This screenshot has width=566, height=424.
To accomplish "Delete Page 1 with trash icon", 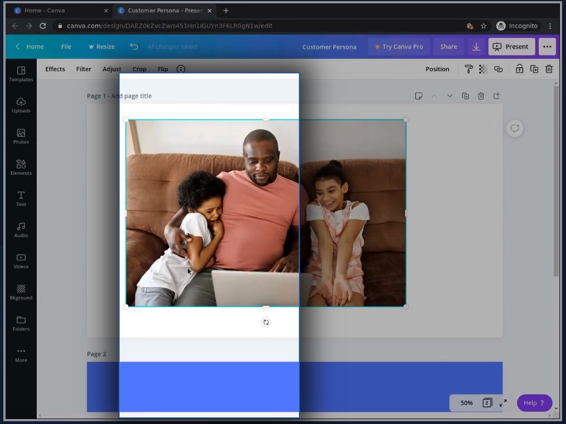I will pos(481,96).
